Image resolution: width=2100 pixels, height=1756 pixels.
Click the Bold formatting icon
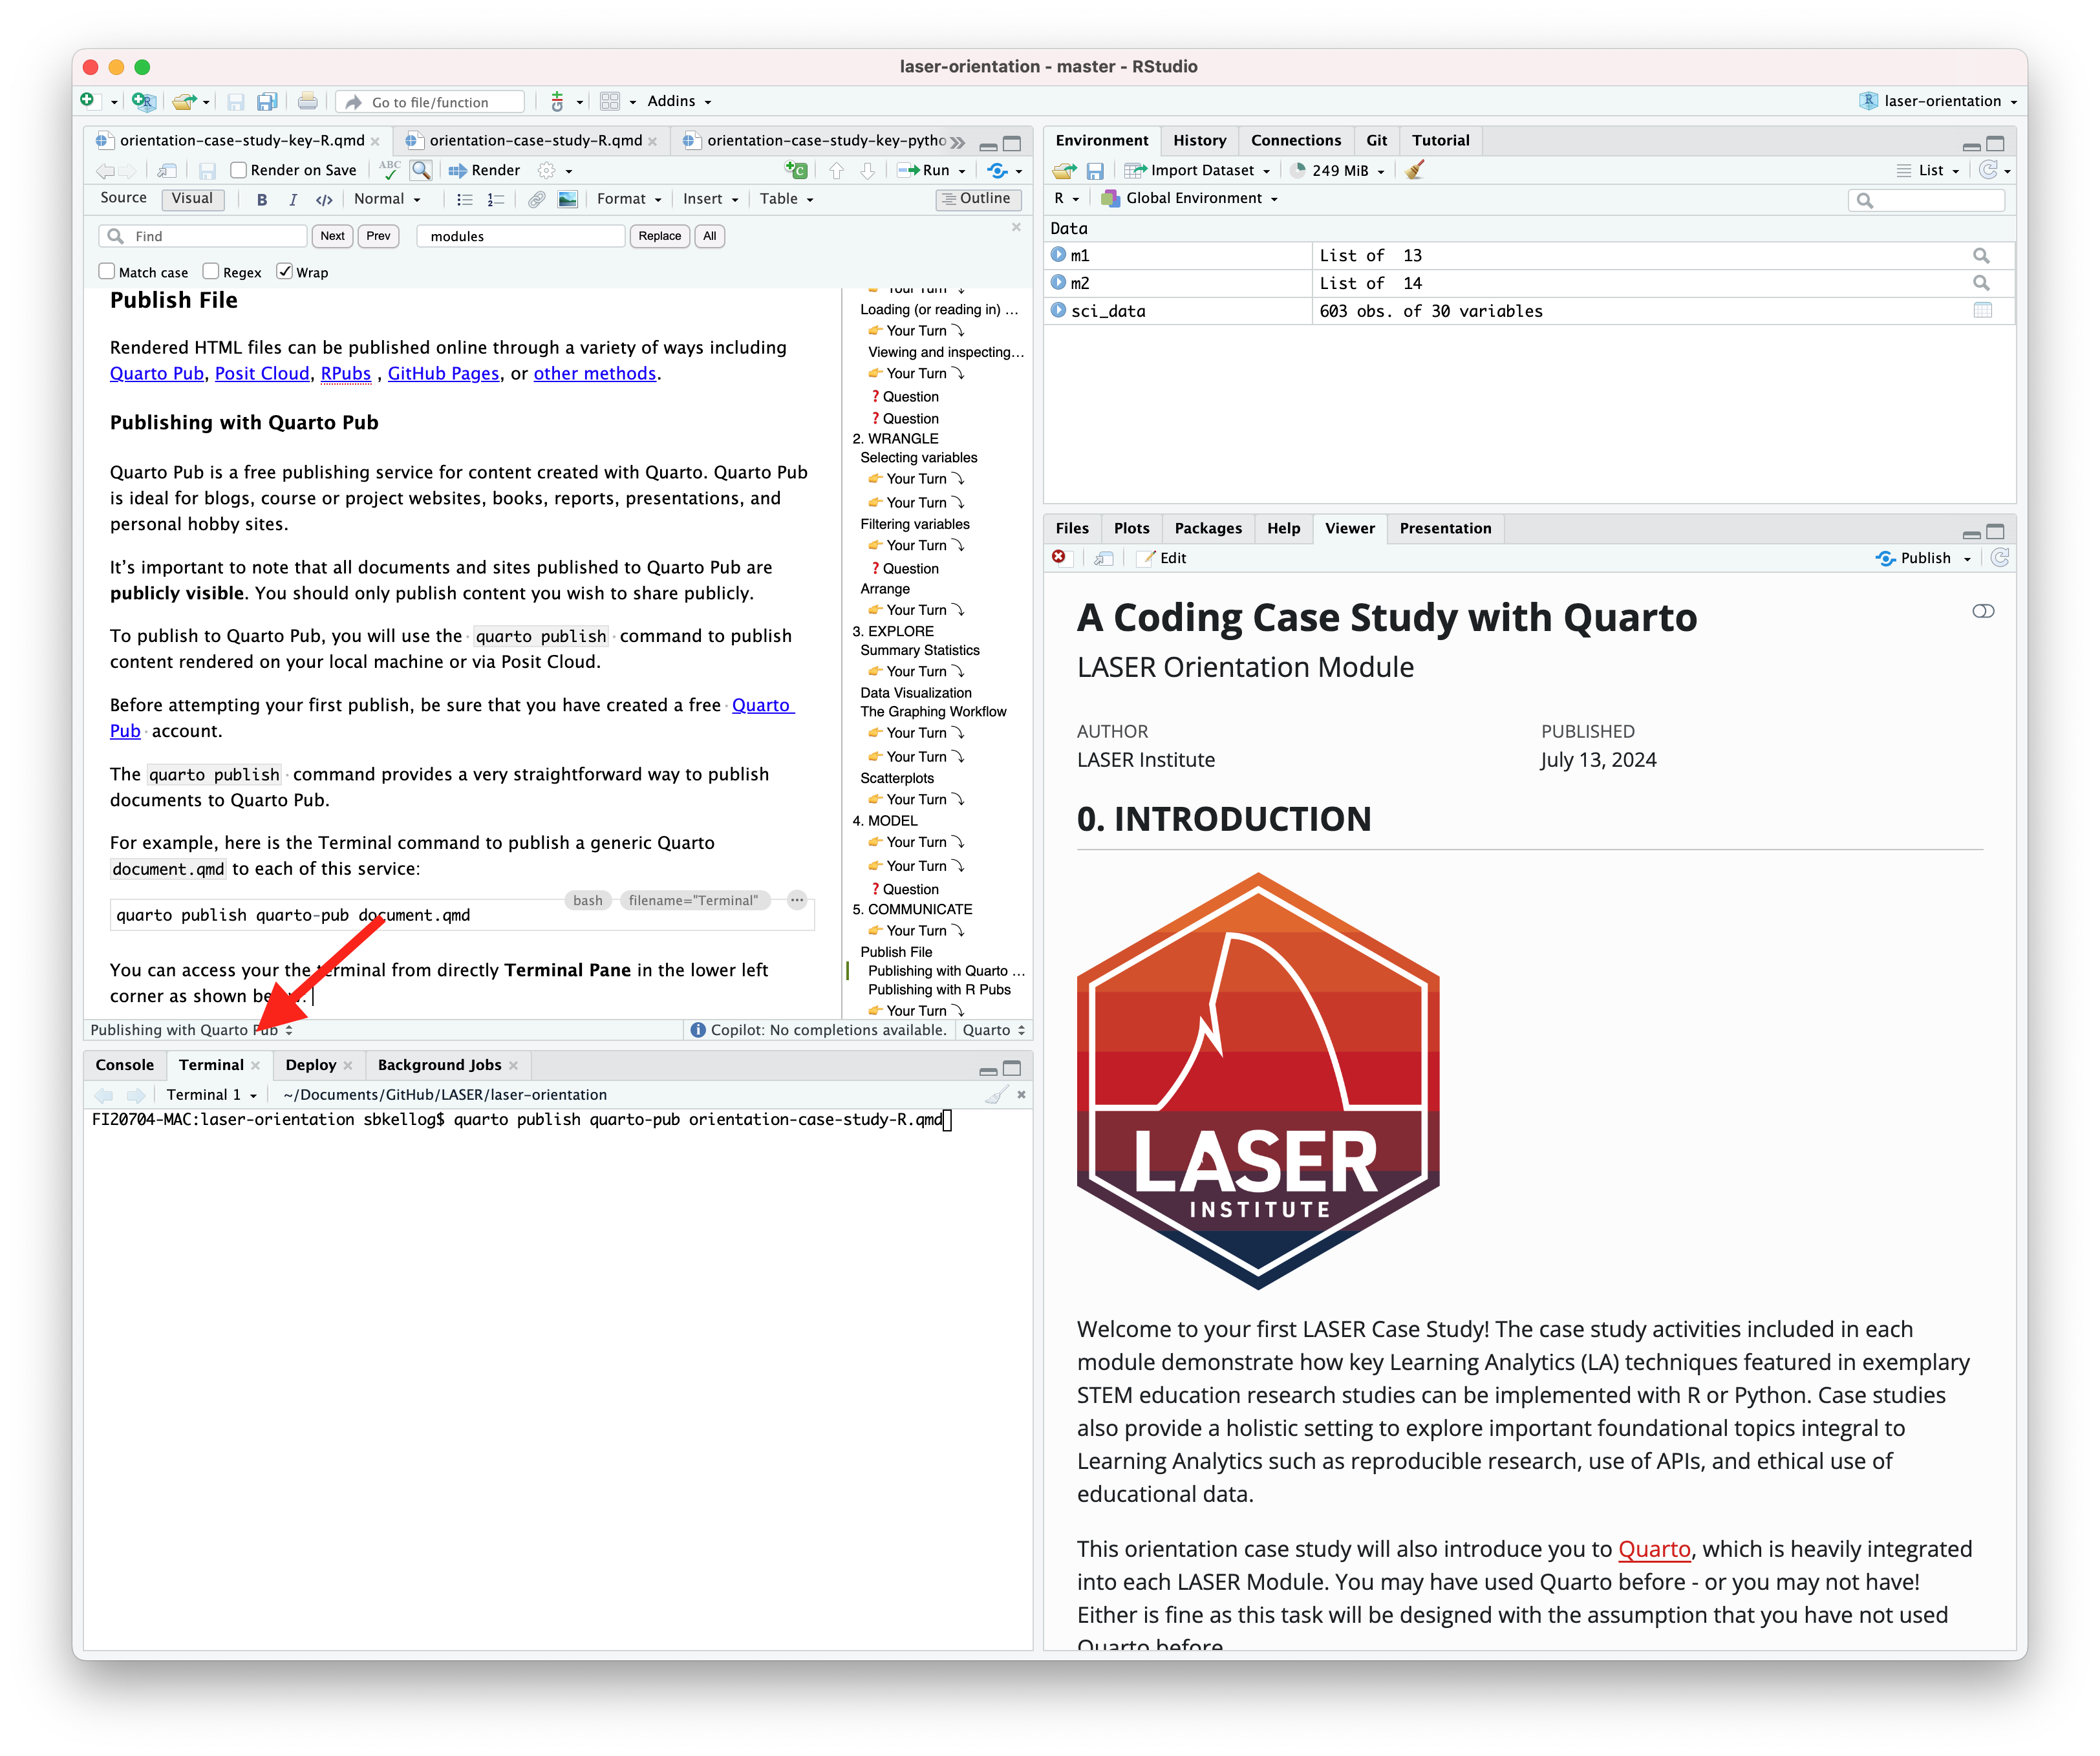tap(262, 200)
